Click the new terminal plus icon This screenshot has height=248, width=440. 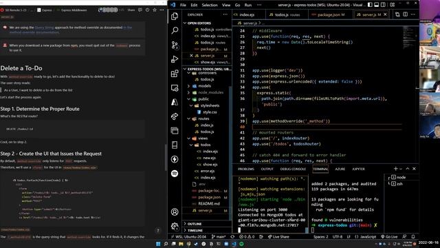click(x=396, y=169)
